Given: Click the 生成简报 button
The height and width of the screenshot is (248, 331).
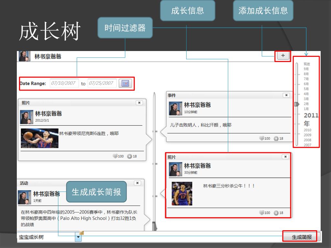Looking at the screenshot, I should tap(302, 237).
